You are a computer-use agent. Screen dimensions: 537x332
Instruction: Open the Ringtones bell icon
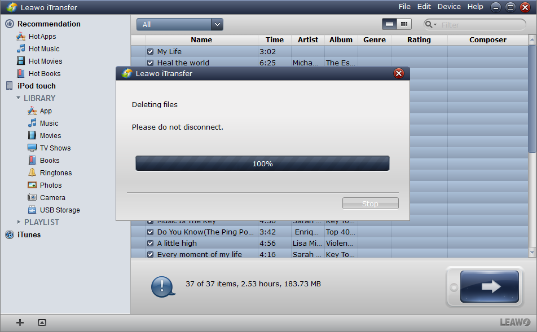coord(32,172)
